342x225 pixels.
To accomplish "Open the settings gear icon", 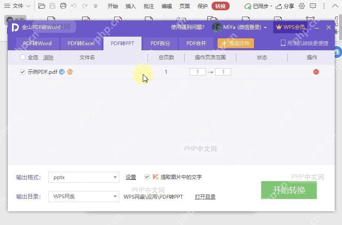I will (x=302, y=6).
